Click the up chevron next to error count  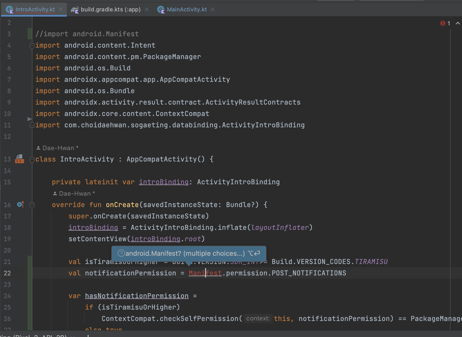click(x=458, y=23)
